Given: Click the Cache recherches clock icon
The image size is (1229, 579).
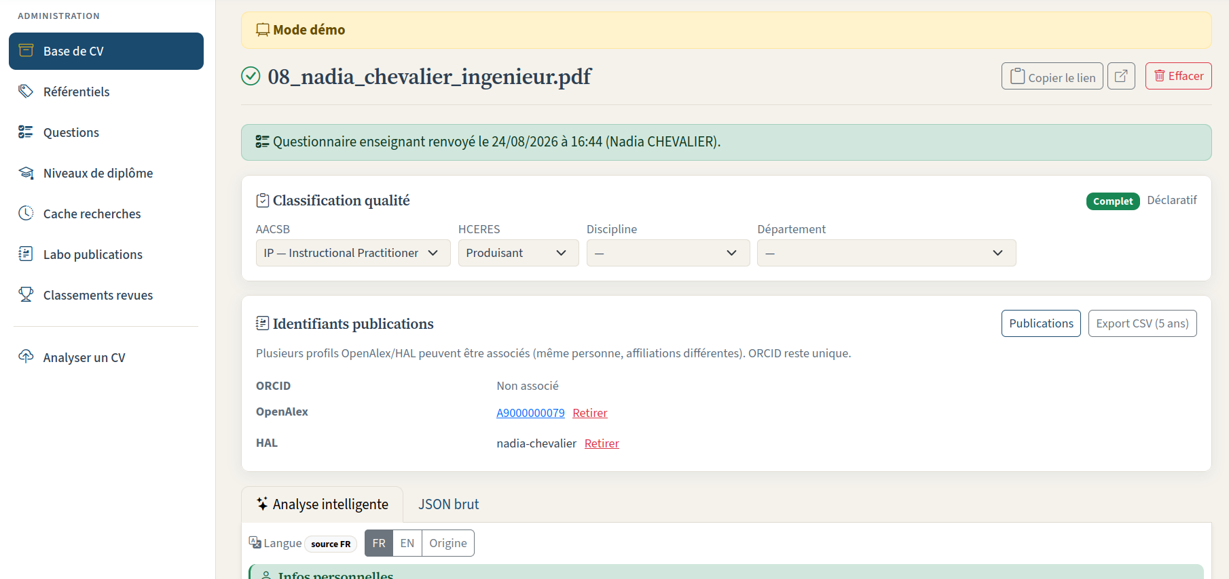Looking at the screenshot, I should pyautogui.click(x=26, y=213).
